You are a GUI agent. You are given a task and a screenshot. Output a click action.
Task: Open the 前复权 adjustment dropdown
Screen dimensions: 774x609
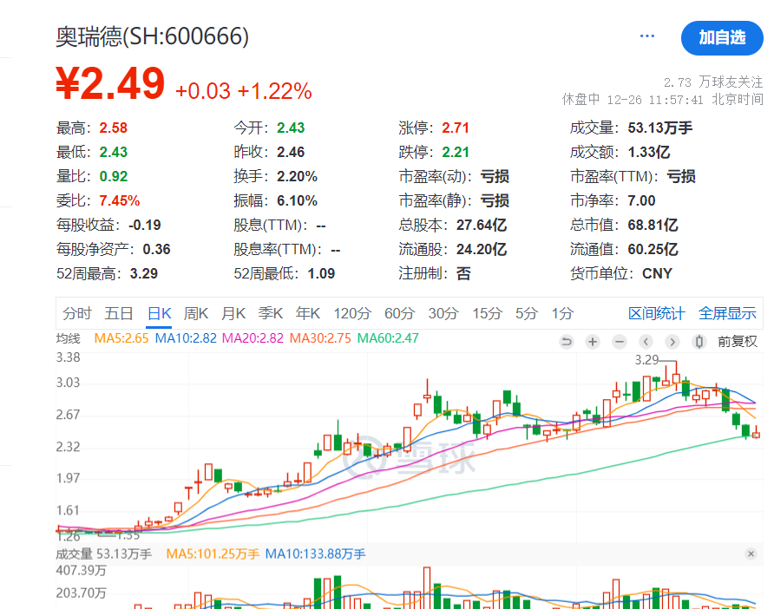[x=739, y=342]
